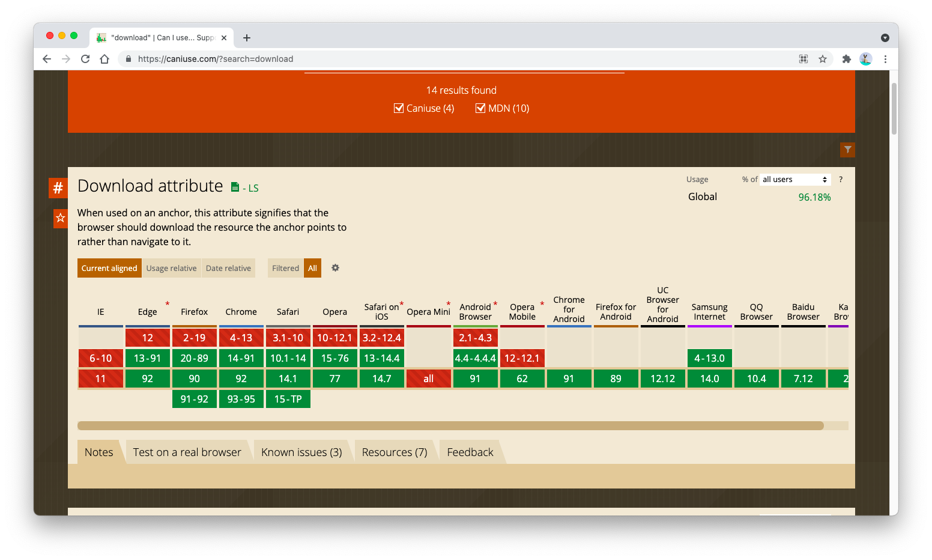
Task: Open the Notes tab
Action: tap(99, 452)
